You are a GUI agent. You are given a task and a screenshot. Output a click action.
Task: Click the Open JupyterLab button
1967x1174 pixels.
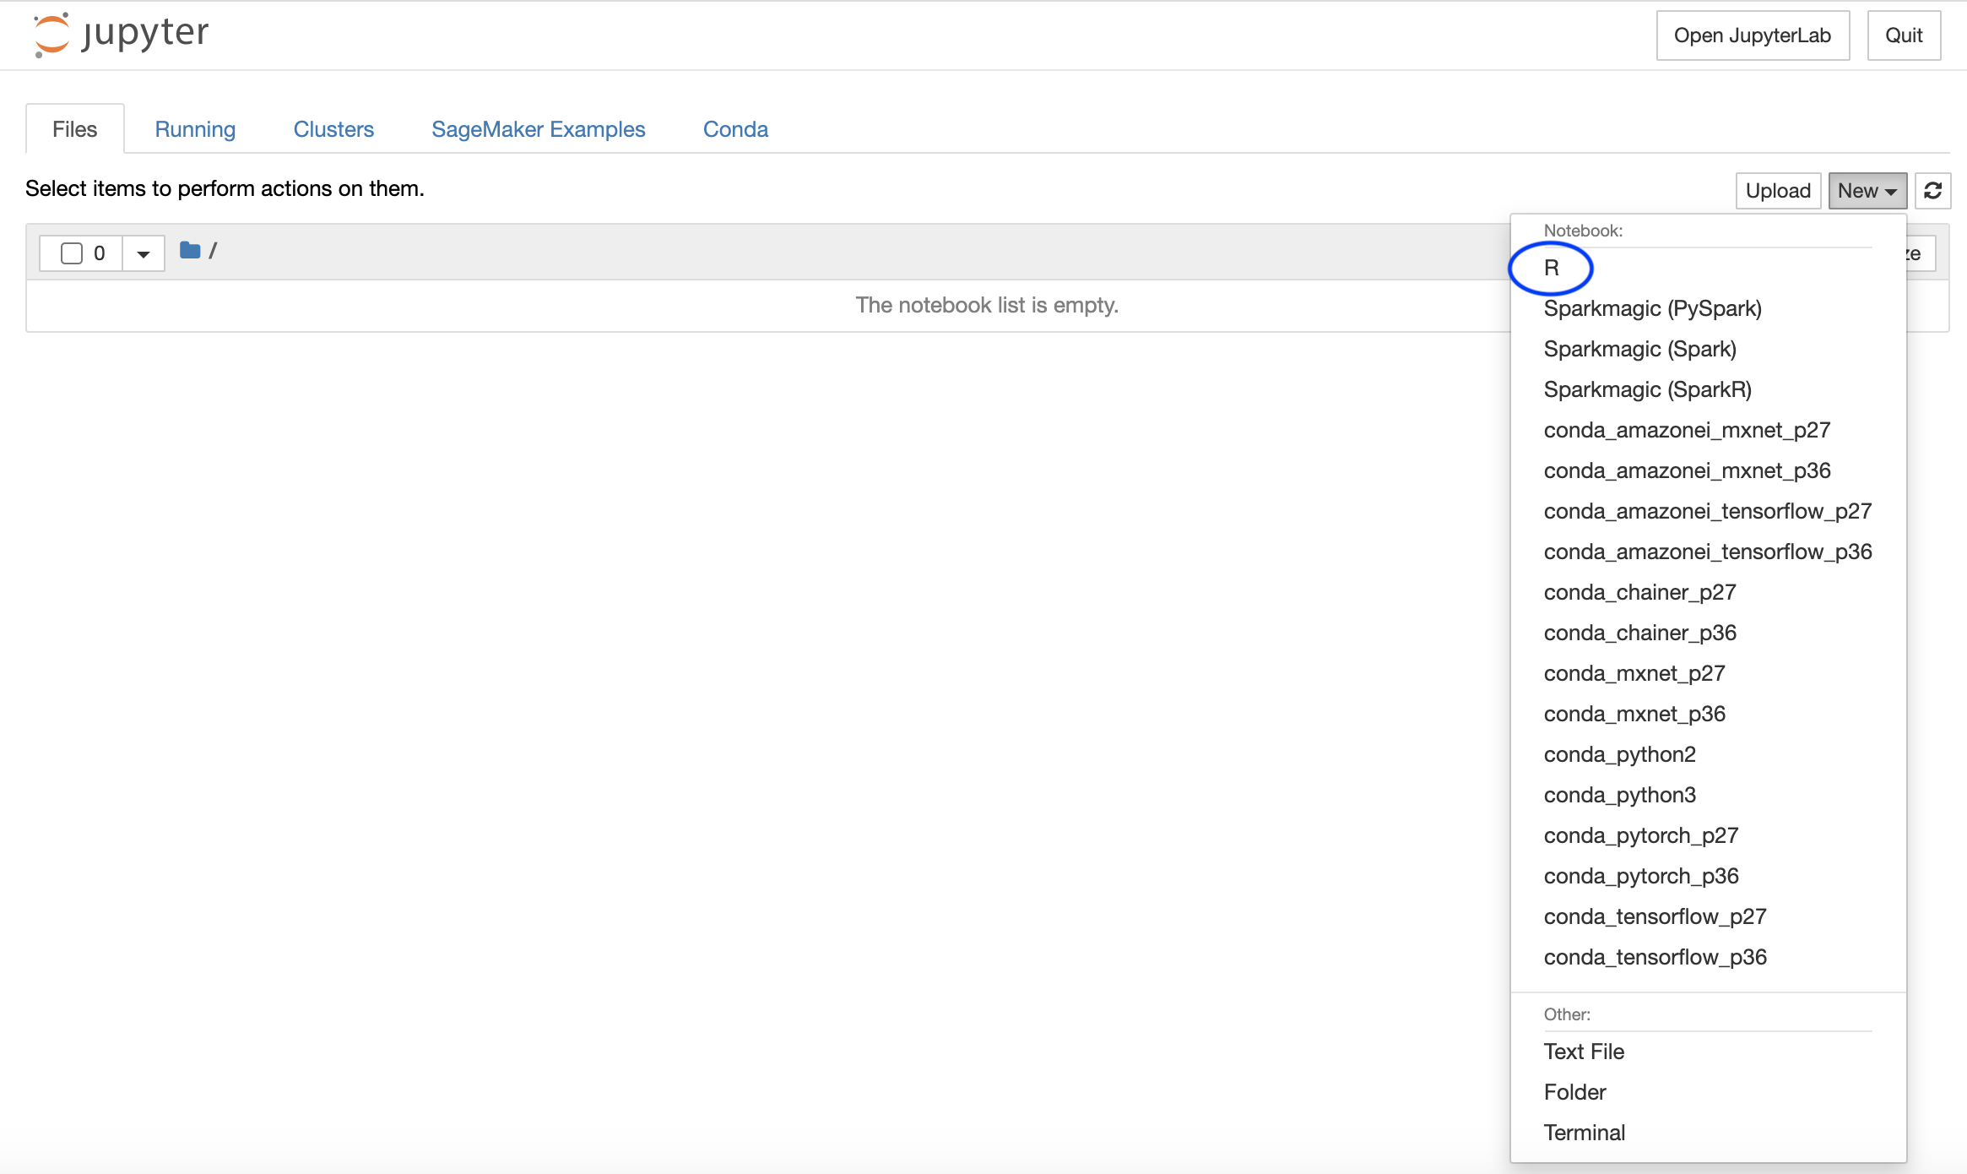point(1753,35)
